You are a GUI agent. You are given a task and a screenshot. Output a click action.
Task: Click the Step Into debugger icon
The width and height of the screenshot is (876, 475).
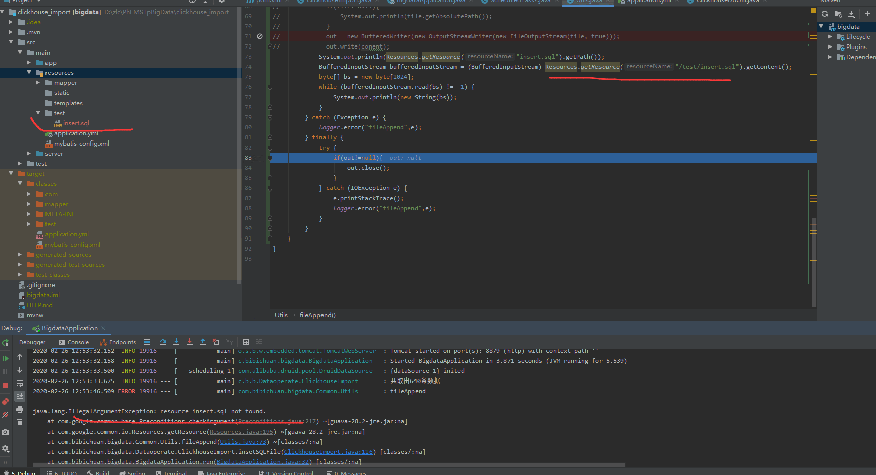pos(176,342)
